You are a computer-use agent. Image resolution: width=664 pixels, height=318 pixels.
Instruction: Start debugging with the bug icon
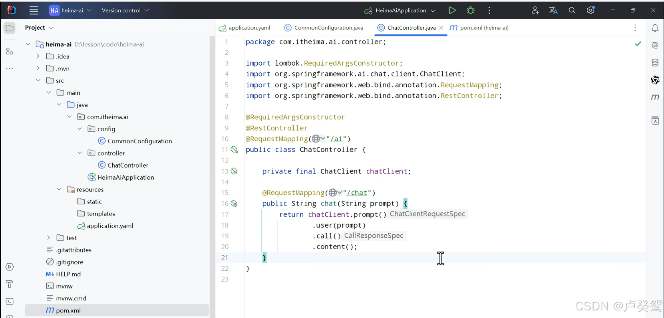pos(471,10)
